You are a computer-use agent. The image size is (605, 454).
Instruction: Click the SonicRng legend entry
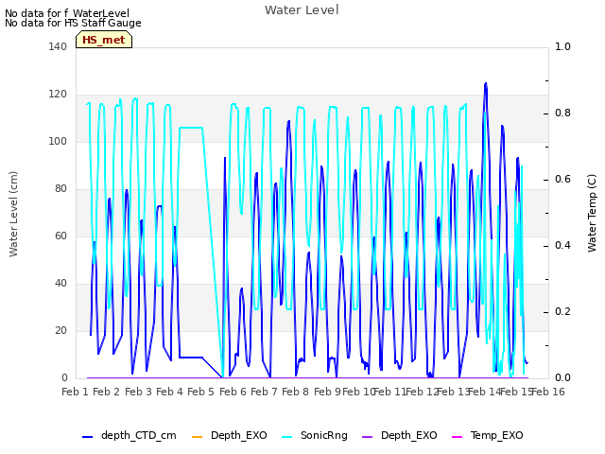coord(315,435)
